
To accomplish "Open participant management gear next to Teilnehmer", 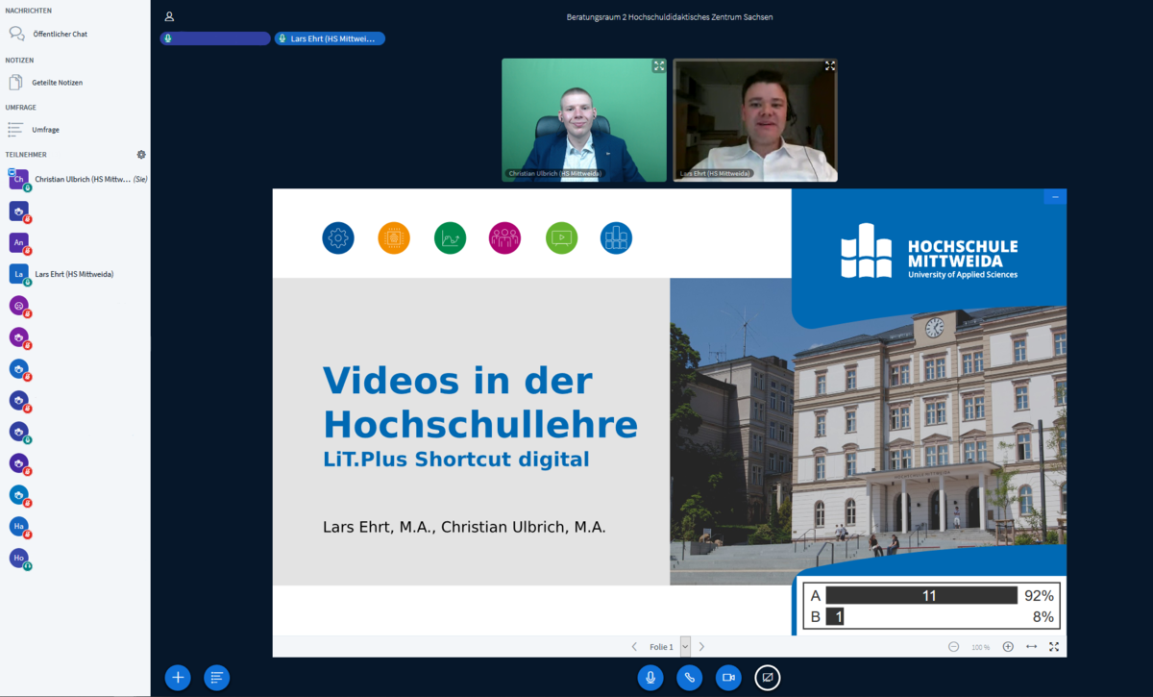I will click(x=141, y=155).
